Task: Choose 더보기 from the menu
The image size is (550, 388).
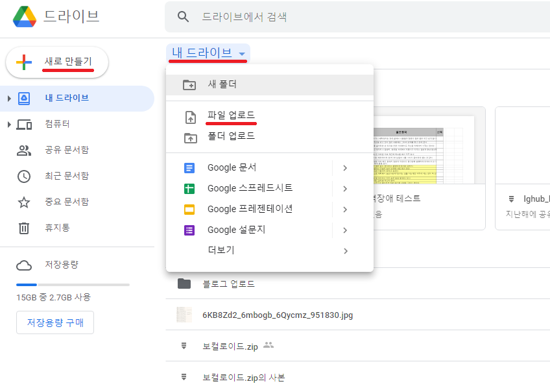Action: [x=270, y=250]
